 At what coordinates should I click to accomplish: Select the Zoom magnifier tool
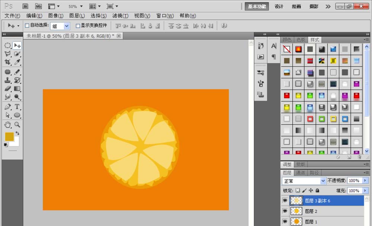pyautogui.click(x=17, y=124)
